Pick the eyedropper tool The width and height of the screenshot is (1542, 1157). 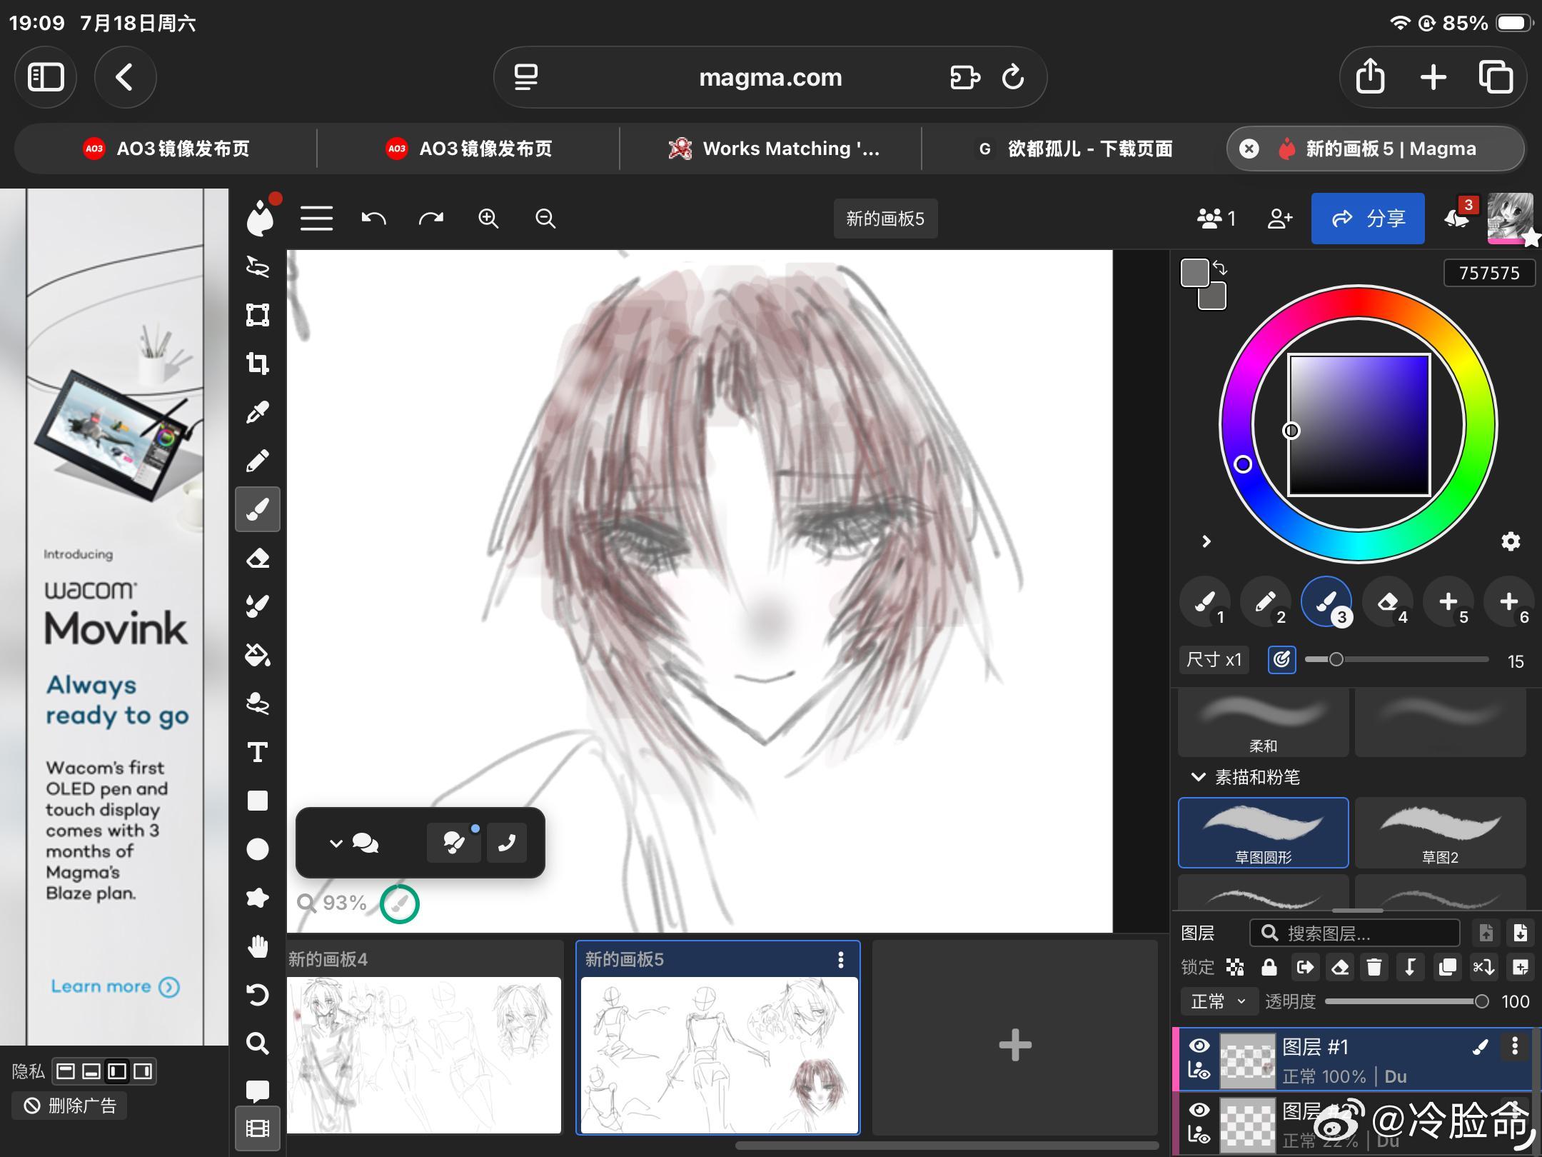click(x=258, y=412)
